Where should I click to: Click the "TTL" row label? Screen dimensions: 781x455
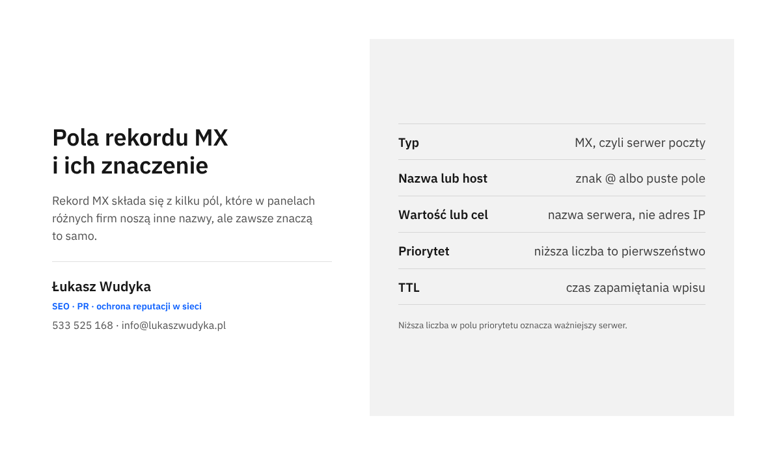pyautogui.click(x=409, y=287)
